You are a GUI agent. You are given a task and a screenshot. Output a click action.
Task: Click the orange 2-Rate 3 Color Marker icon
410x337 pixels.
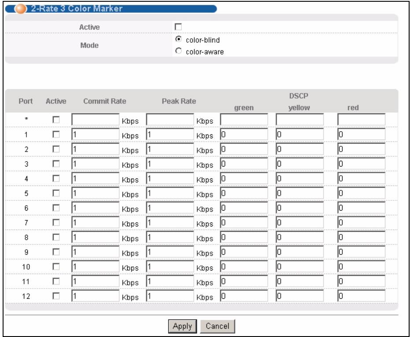(x=20, y=9)
